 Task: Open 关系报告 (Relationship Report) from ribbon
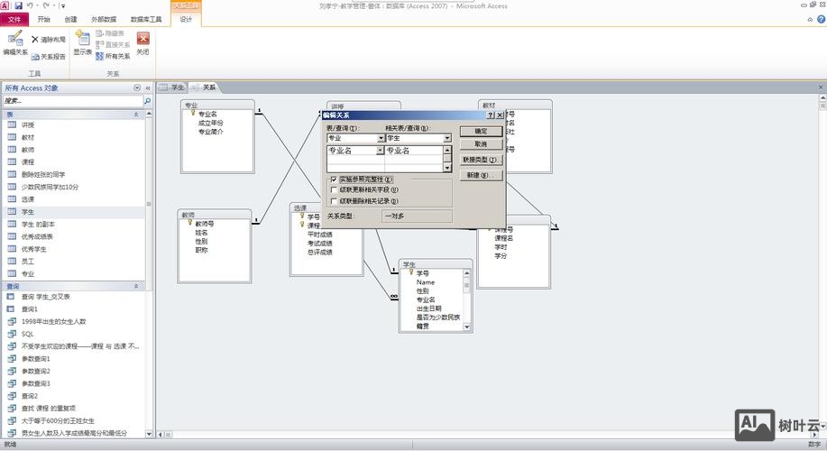tap(48, 56)
